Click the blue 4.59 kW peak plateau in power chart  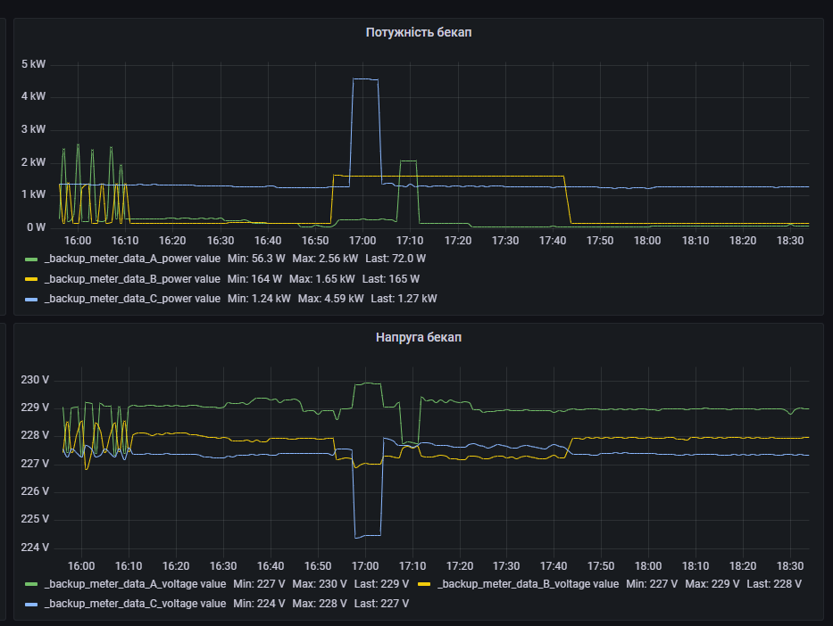[365, 79]
